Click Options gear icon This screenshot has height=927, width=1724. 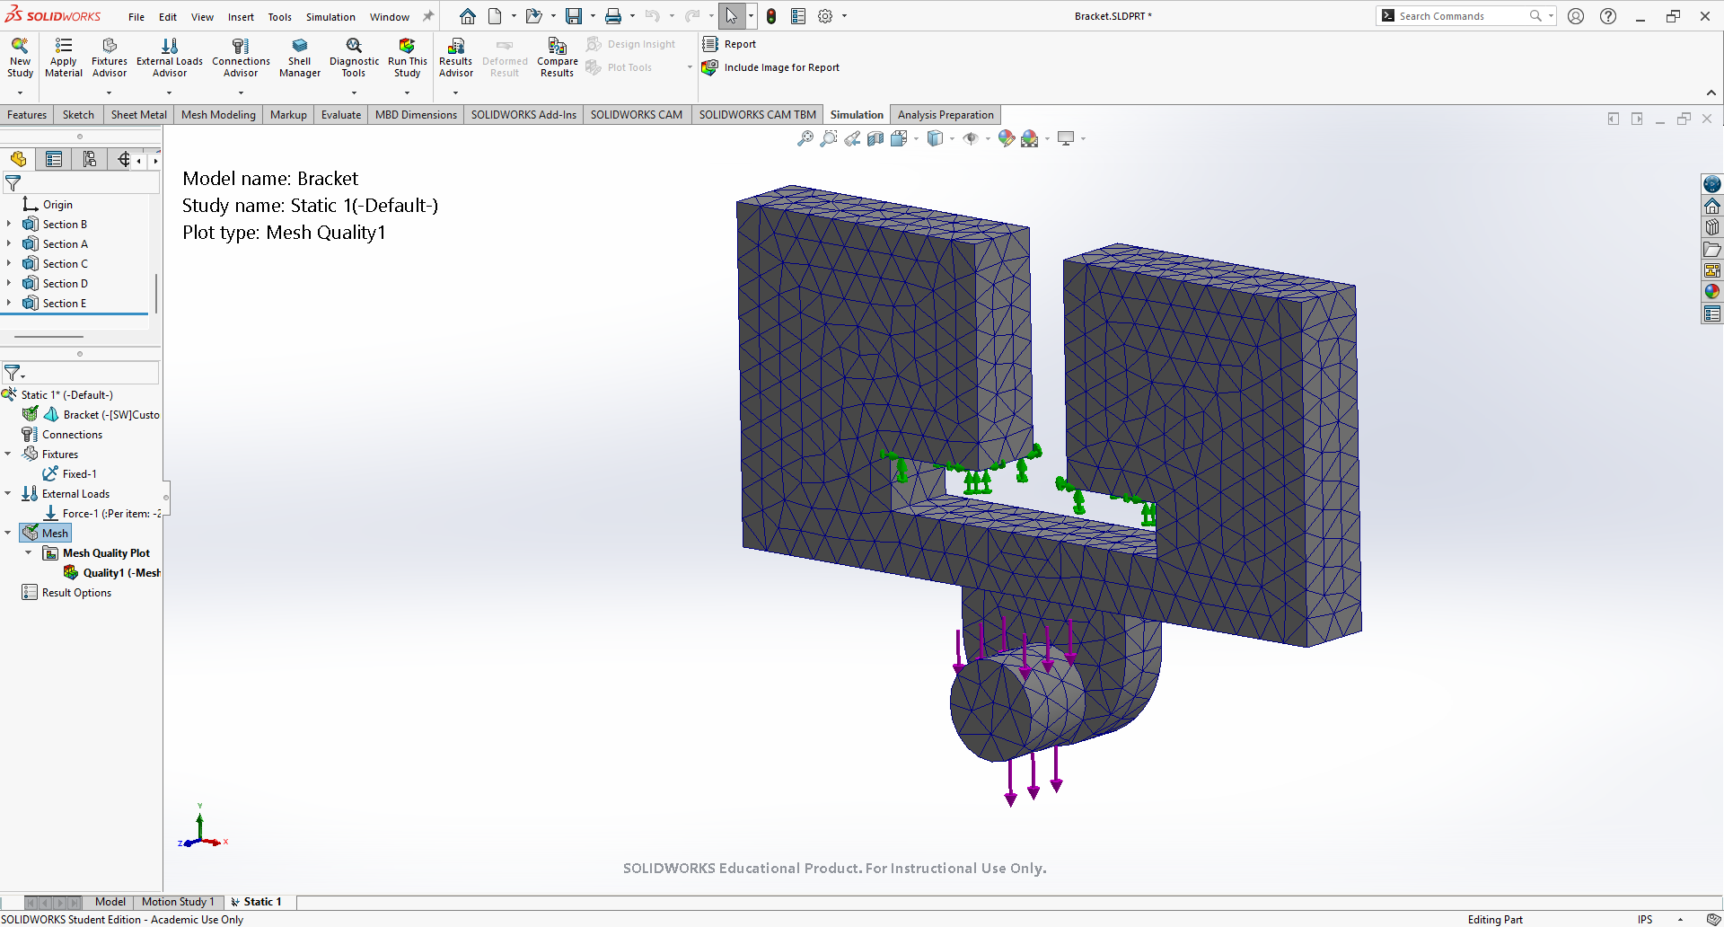click(825, 16)
